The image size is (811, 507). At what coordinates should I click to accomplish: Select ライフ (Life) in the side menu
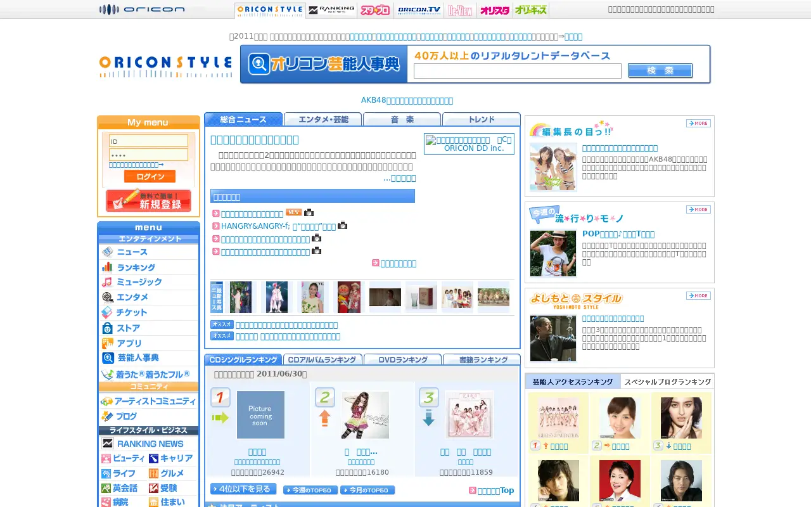click(x=124, y=473)
